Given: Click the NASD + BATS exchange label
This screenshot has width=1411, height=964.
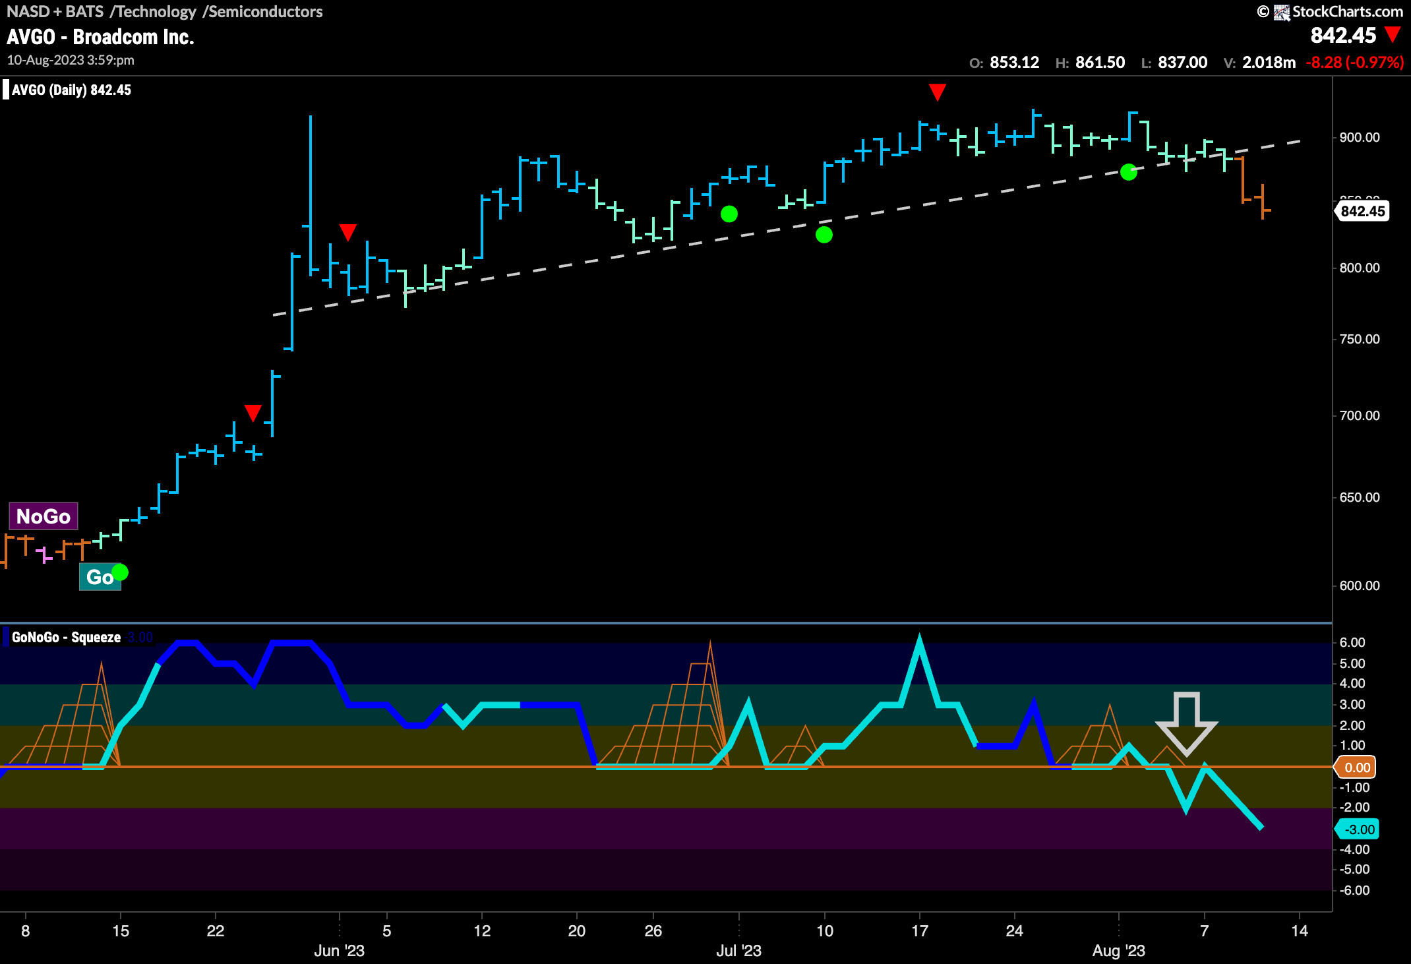Looking at the screenshot, I should [55, 11].
